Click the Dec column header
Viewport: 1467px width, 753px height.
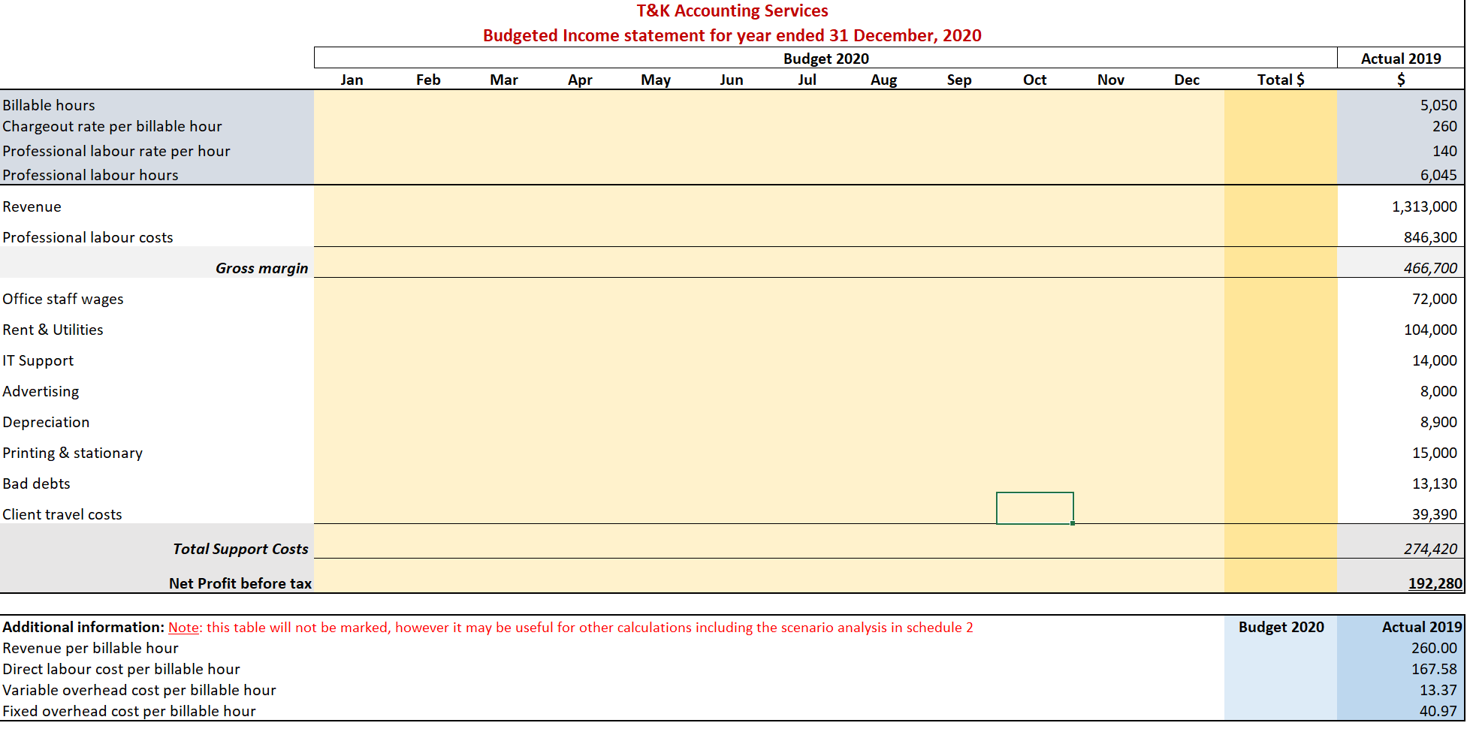pyautogui.click(x=1187, y=80)
